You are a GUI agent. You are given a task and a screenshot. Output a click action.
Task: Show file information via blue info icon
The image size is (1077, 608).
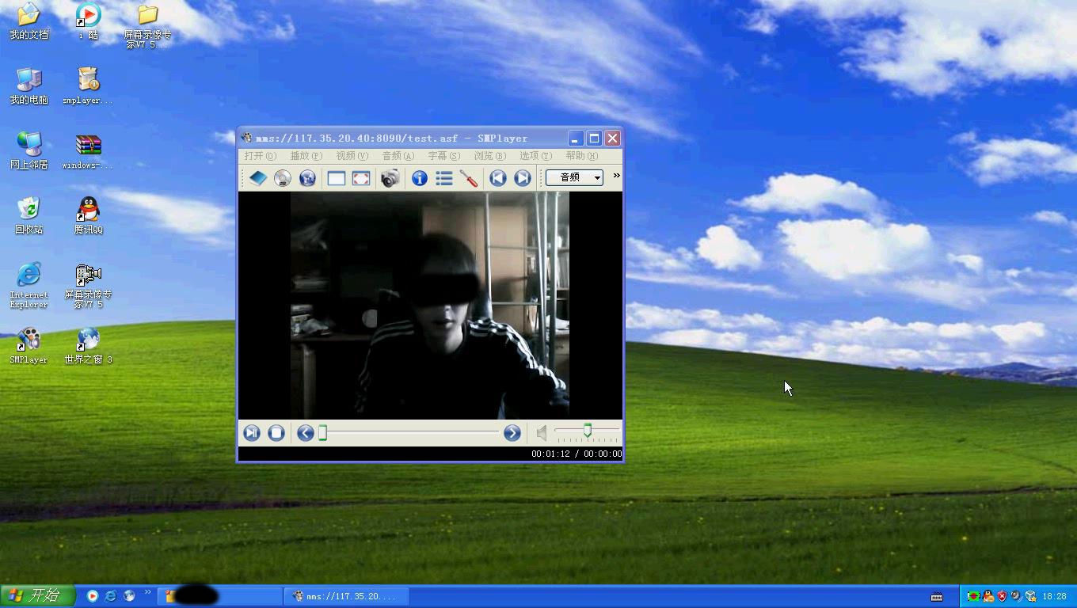pyautogui.click(x=420, y=178)
